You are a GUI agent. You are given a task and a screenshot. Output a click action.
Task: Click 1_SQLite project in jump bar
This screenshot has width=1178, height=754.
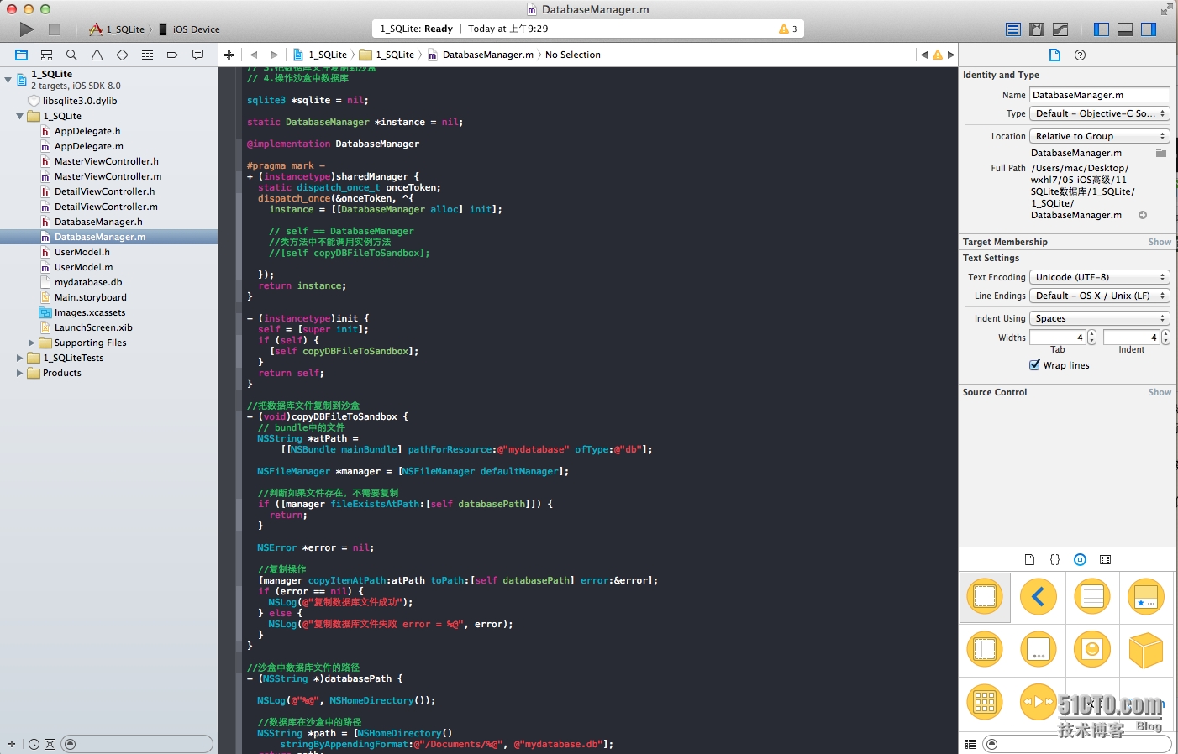(320, 55)
